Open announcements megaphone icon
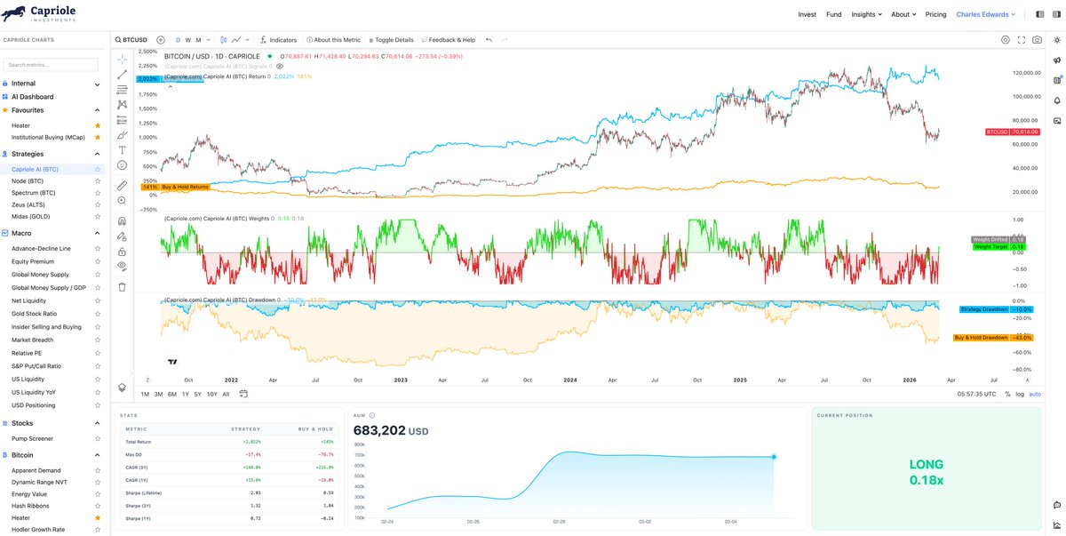This screenshot has height=536, width=1066. coord(1057,60)
